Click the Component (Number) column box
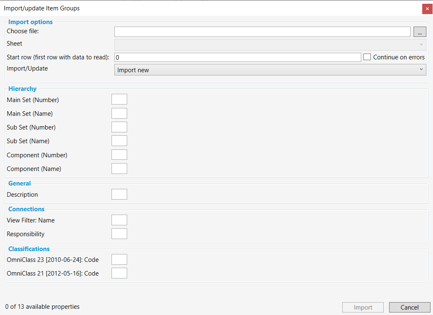The image size is (433, 315). tap(119, 155)
